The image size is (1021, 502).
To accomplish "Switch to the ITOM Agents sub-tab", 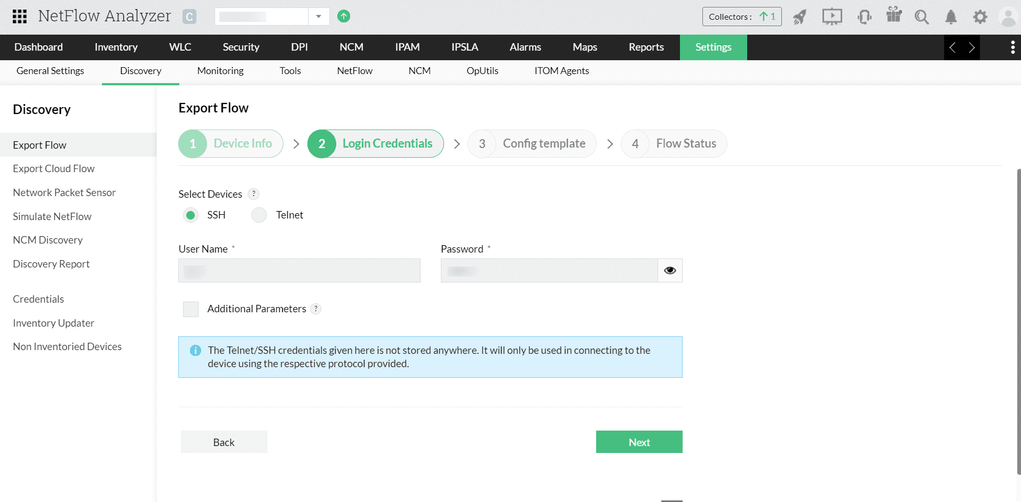I will (562, 71).
